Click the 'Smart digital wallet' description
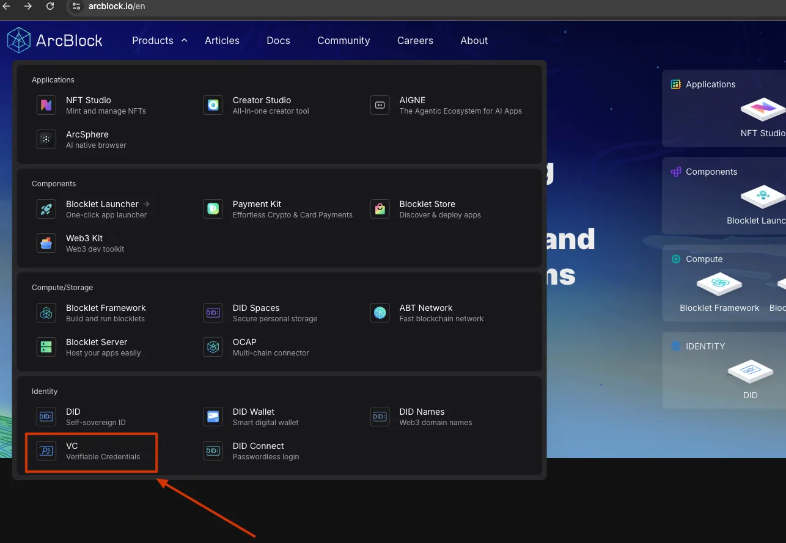The width and height of the screenshot is (786, 543). [266, 423]
